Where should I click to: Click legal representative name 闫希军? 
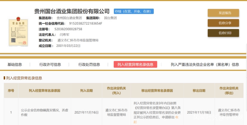tap(64, 35)
